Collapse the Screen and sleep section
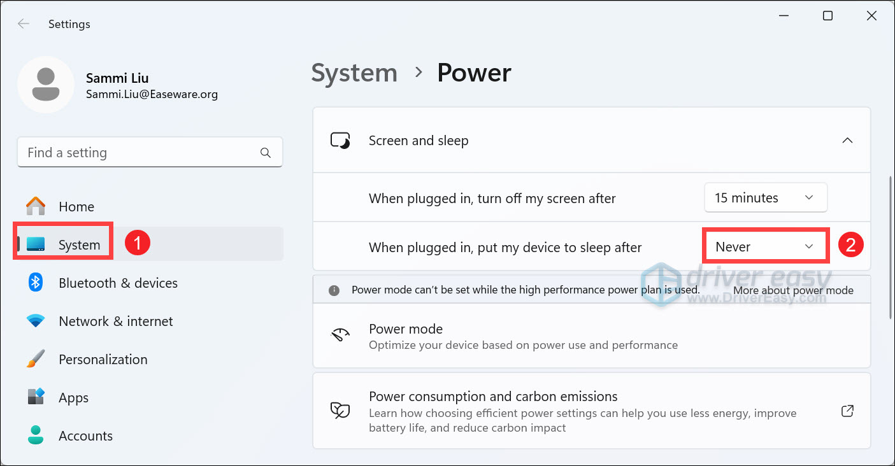Viewport: 895px width, 466px height. point(847,141)
